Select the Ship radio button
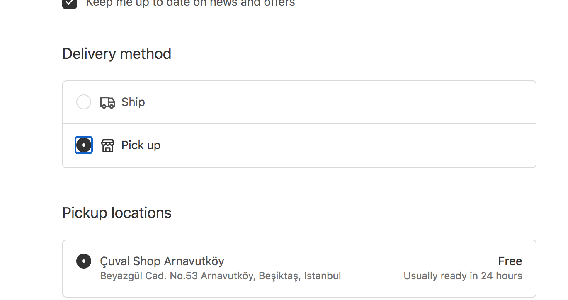Screen dimensions: 568x300 (x=84, y=102)
